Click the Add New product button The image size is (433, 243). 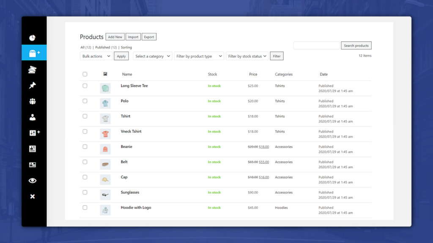[x=115, y=37]
